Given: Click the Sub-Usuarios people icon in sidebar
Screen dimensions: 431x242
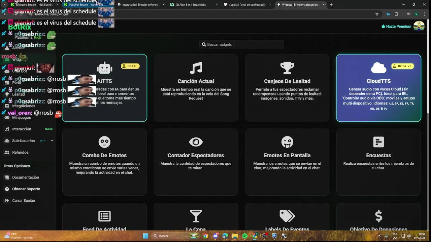Looking at the screenshot, I should pyautogui.click(x=7, y=141).
